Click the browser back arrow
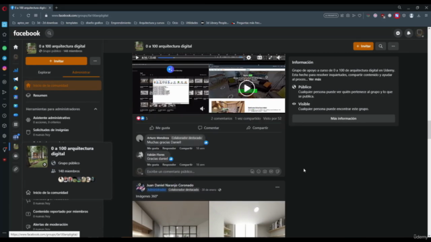431x242 pixels. 13,15
